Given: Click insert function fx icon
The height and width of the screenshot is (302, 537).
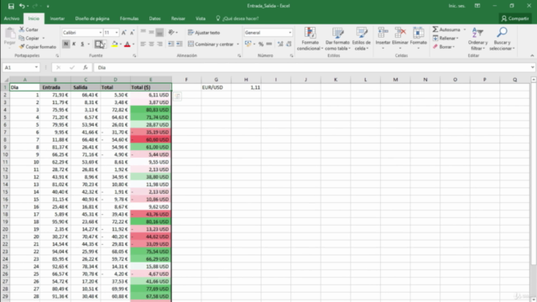Looking at the screenshot, I should 86,67.
